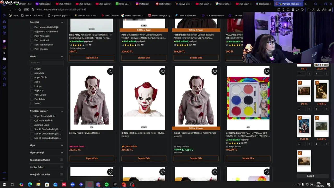
Task: Click the Marka Ara search field
Action: point(46,63)
